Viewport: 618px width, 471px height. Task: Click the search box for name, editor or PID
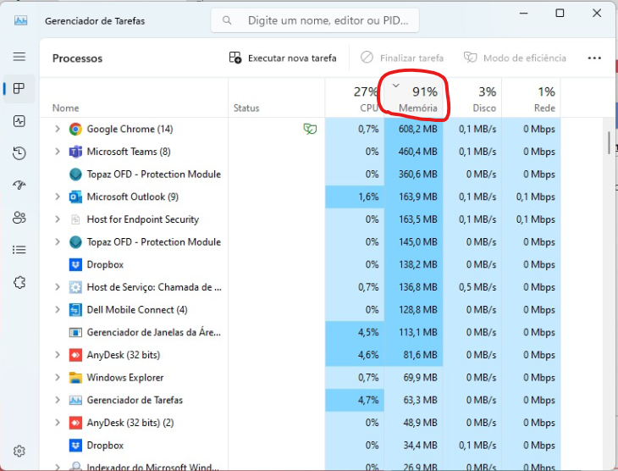315,20
